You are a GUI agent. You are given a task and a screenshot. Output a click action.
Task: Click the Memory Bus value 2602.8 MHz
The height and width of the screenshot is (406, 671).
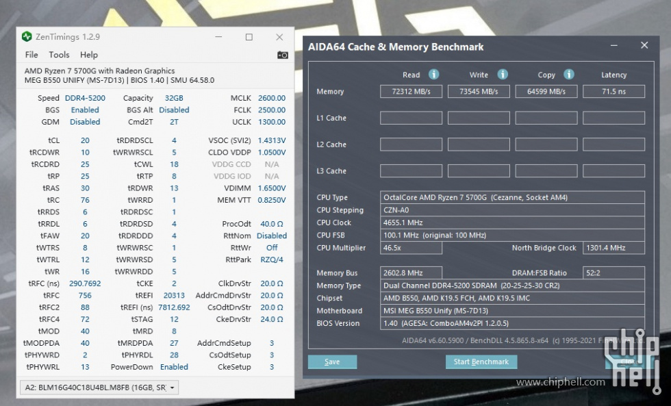click(412, 273)
